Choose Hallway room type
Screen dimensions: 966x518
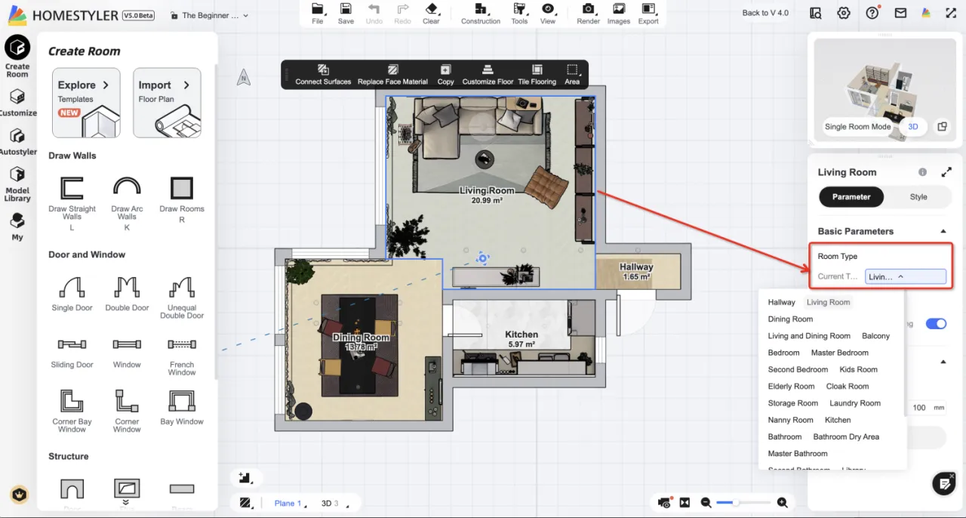coord(782,303)
